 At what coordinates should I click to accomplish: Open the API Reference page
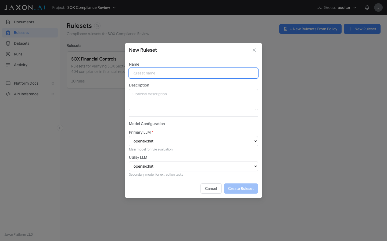pos(27,94)
